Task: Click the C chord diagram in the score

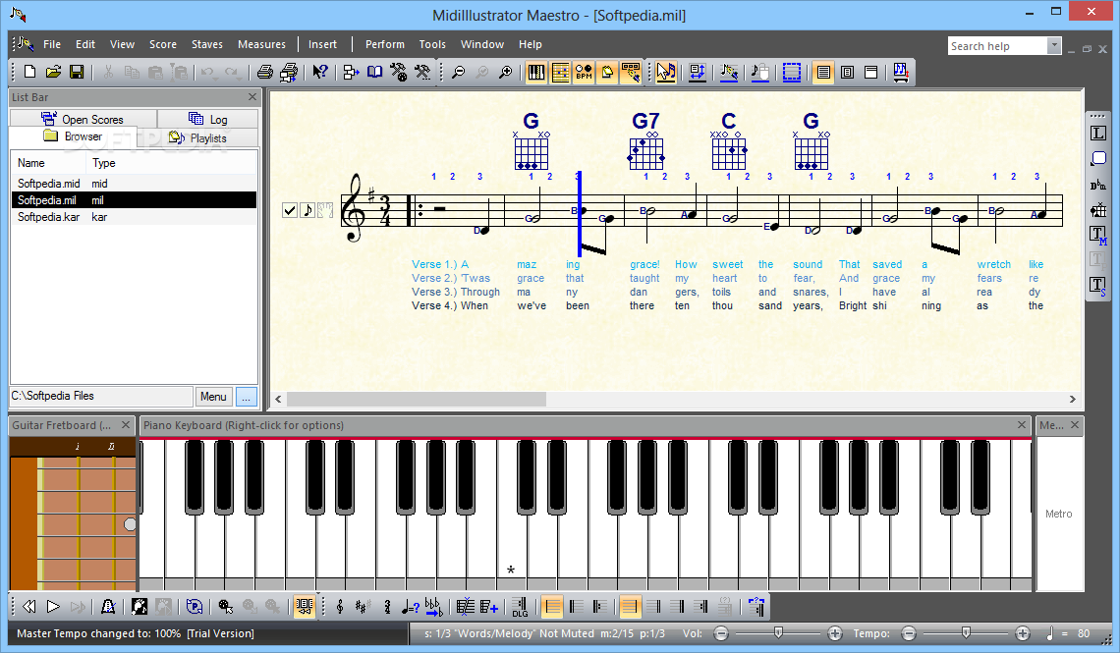Action: [729, 151]
